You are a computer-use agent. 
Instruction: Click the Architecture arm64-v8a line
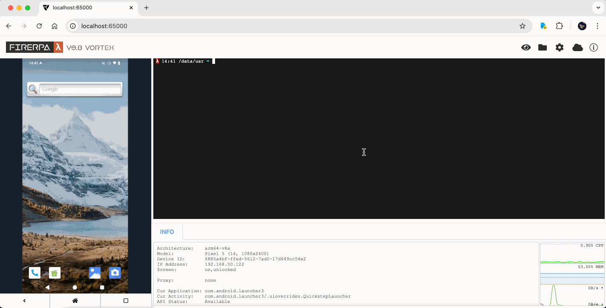(x=193, y=248)
